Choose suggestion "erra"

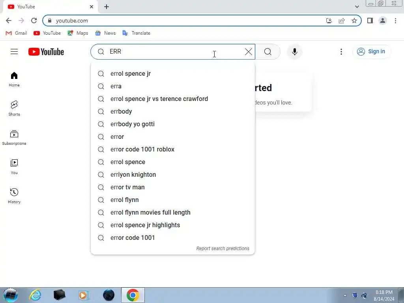pyautogui.click(x=173, y=86)
